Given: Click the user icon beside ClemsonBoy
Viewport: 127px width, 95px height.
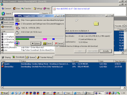Looking at the screenshot, I should point(3,67).
